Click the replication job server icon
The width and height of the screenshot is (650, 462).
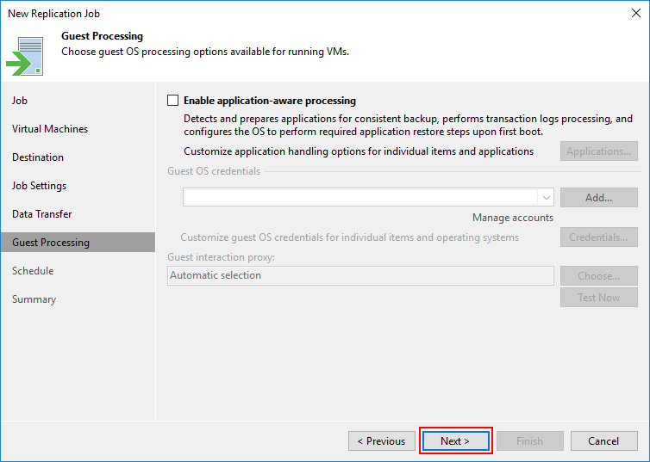point(25,56)
